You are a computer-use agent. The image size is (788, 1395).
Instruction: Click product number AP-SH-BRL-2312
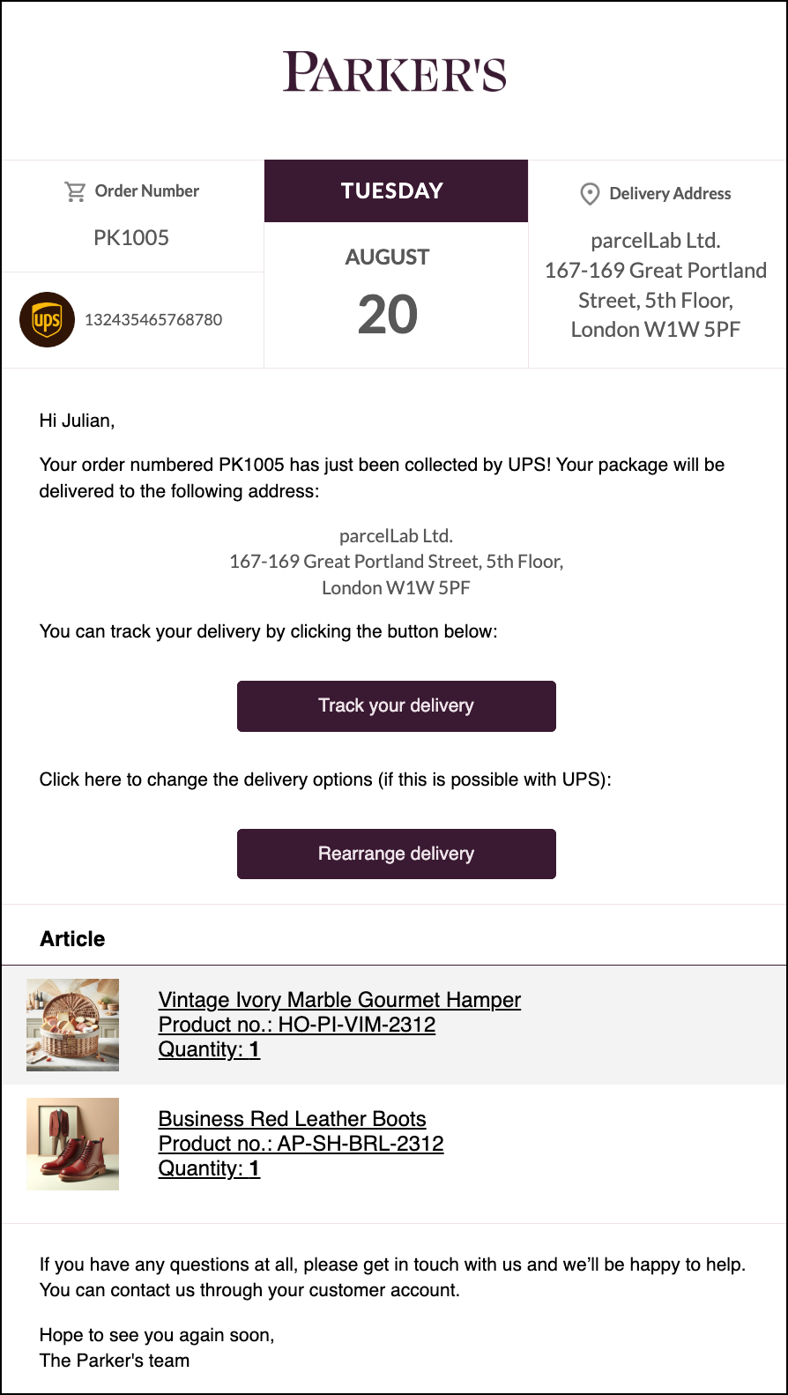pyautogui.click(x=301, y=1143)
